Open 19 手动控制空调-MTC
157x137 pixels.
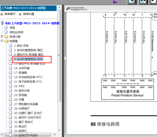coord(28,77)
